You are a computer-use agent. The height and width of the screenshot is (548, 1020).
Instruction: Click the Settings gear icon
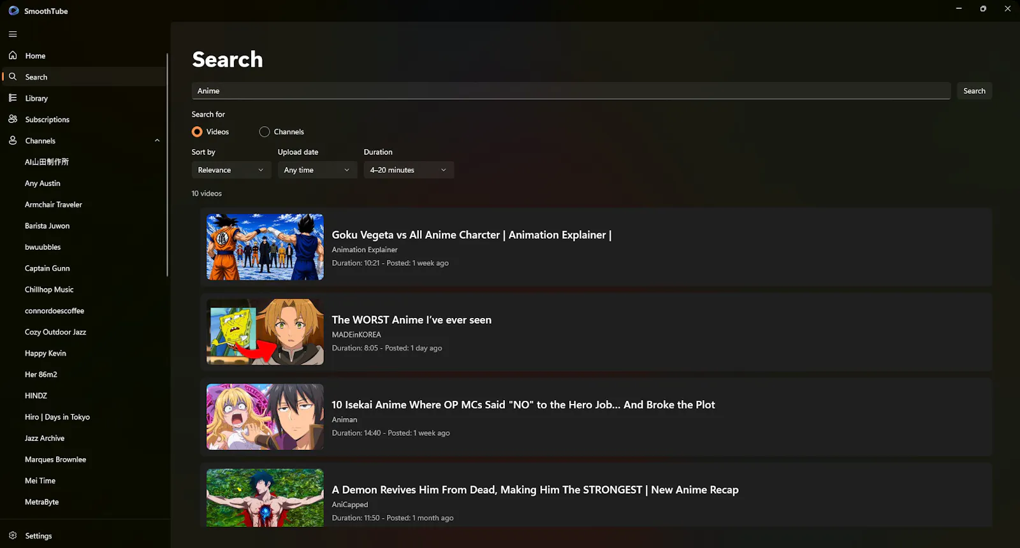[13, 535]
